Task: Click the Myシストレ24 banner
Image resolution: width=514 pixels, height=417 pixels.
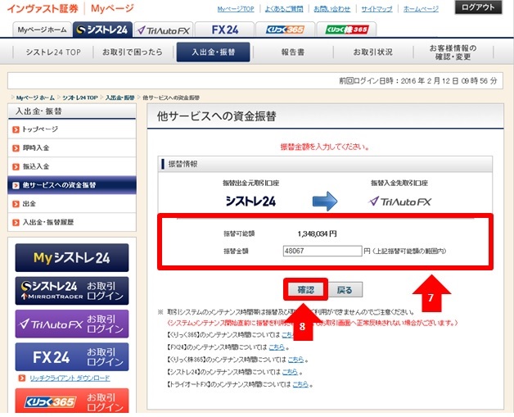Action: (x=72, y=257)
